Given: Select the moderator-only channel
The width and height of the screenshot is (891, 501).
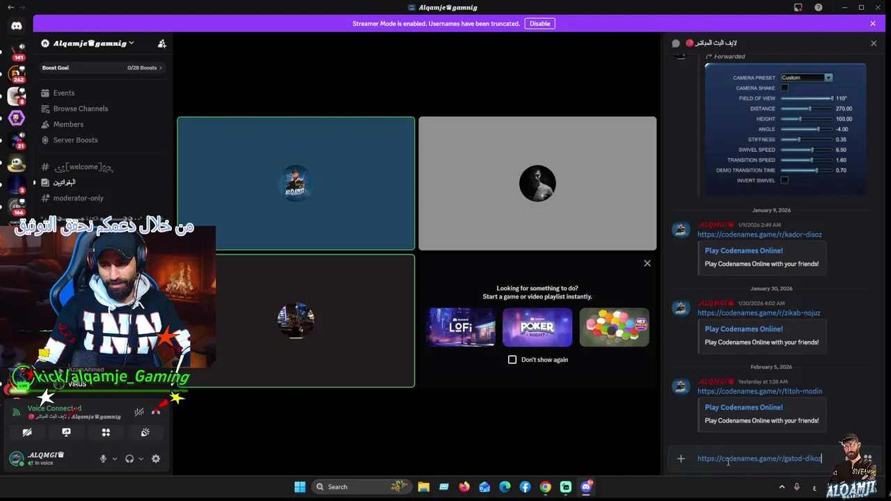Looking at the screenshot, I should point(79,198).
